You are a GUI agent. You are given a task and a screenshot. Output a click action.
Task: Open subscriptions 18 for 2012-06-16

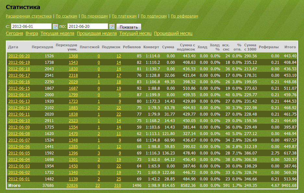pos(119,82)
